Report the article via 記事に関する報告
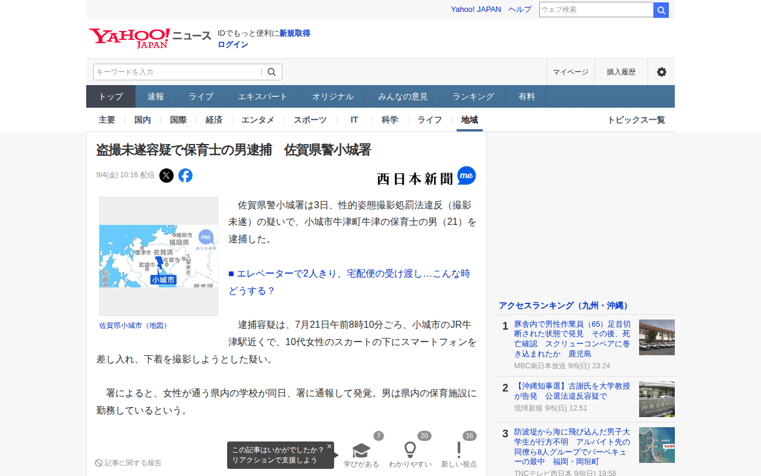Image resolution: width=761 pixels, height=476 pixels. [128, 463]
